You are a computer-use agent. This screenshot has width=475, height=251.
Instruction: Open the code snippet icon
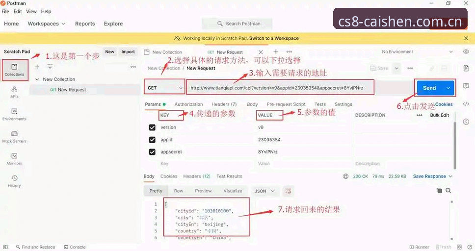pyautogui.click(x=466, y=104)
